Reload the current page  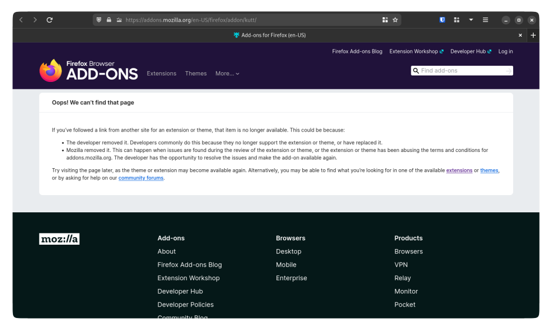(x=50, y=20)
